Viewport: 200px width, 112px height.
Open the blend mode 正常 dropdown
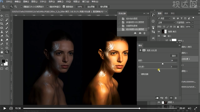click(166, 22)
